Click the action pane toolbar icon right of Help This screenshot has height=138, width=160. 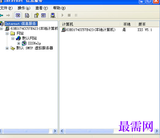(x=44, y=16)
